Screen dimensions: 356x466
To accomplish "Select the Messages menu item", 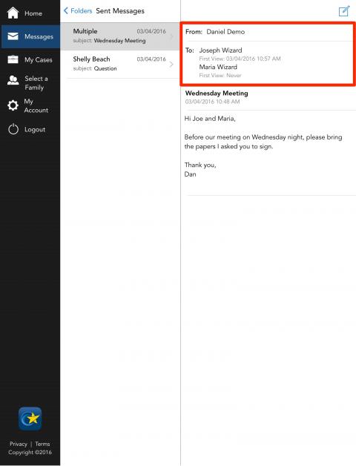I will pos(30,36).
